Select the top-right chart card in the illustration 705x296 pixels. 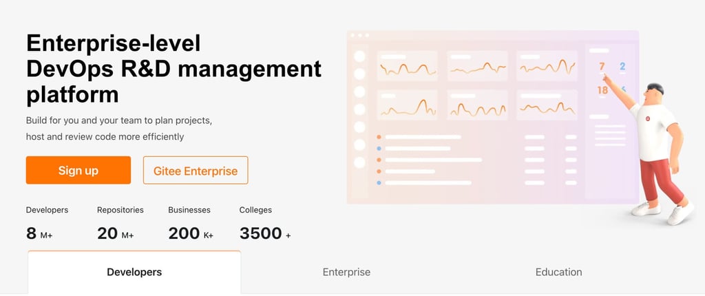547,66
